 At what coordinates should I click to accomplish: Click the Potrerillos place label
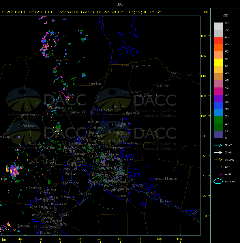[x=48, y=159]
